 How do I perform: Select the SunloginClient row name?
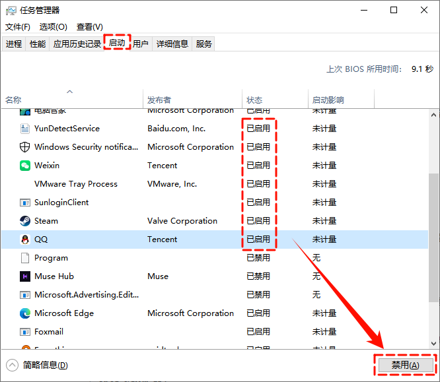tap(61, 203)
